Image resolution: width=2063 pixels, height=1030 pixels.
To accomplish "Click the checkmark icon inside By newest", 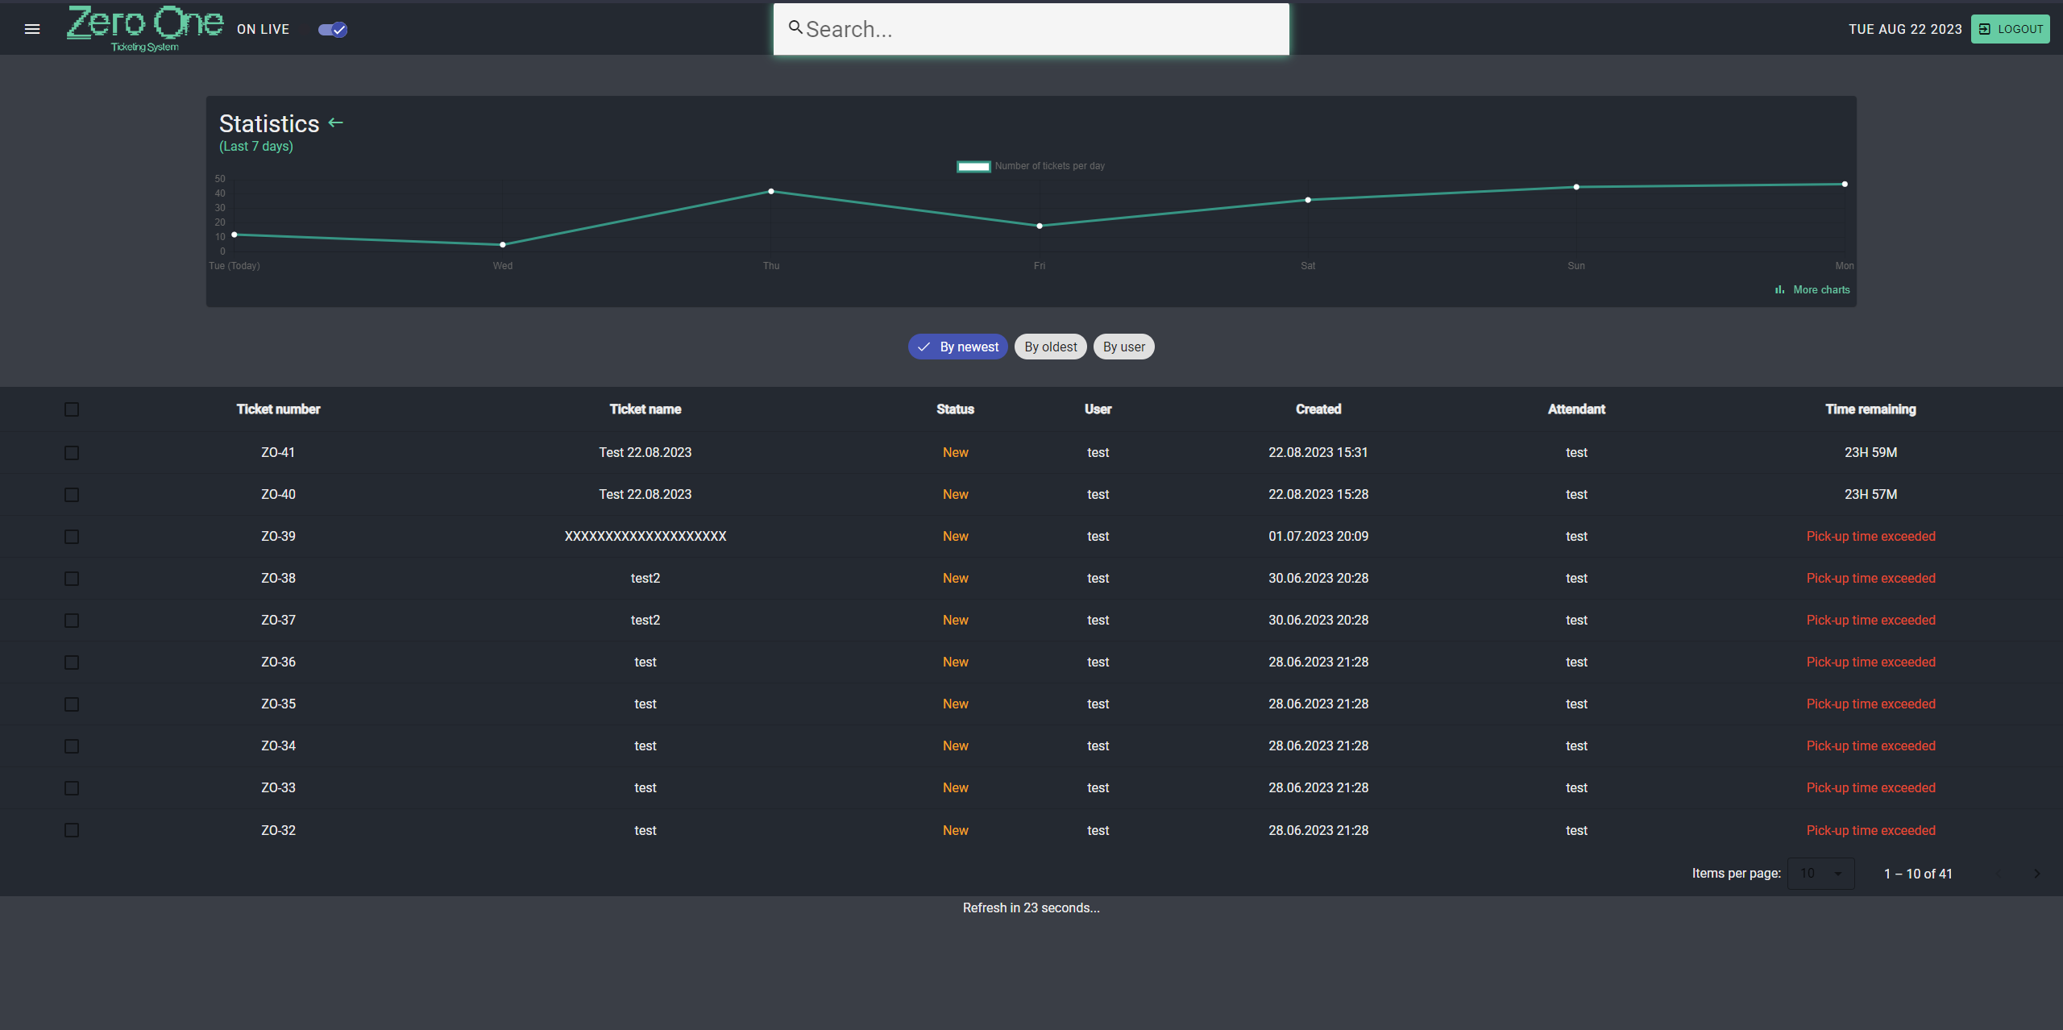I will pyautogui.click(x=924, y=347).
